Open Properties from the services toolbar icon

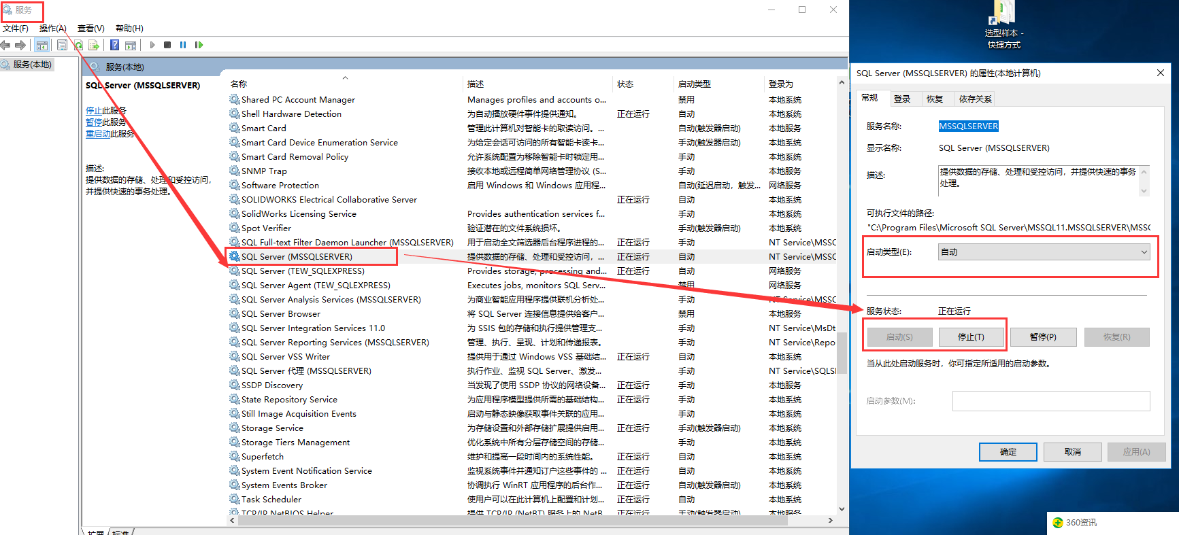click(63, 45)
